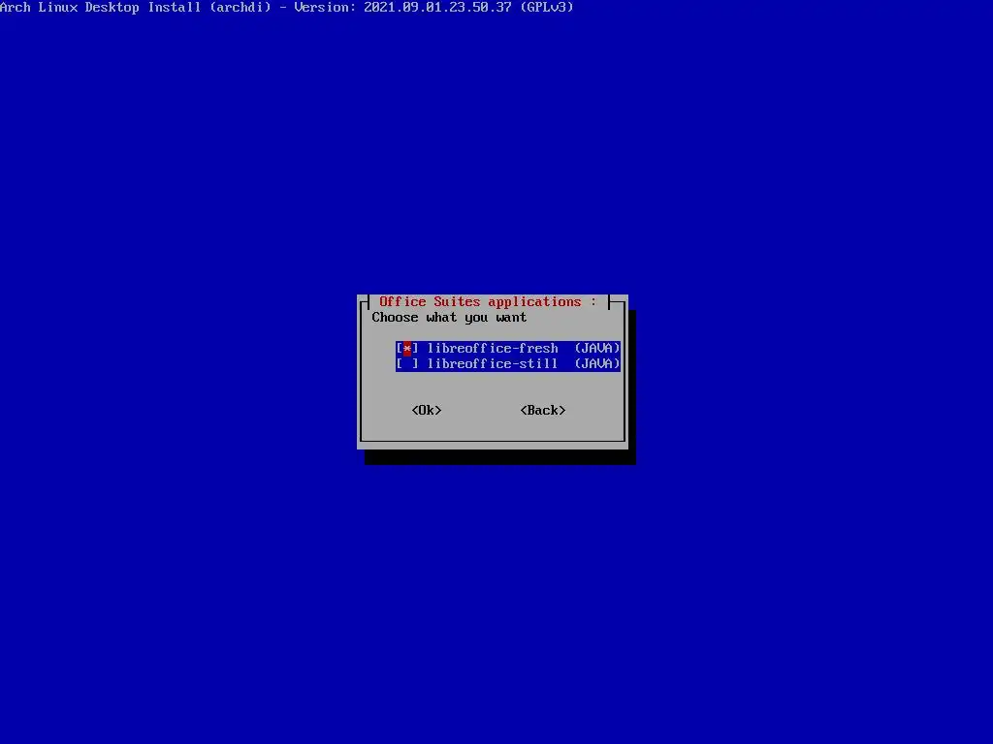This screenshot has height=744, width=993.
Task: Confirm selection with the Ok button
Action: pos(427,411)
